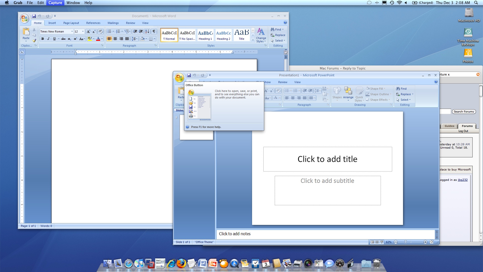Open Macintosh HD desktop icon
Screen dimensions: 483x272
click(x=469, y=15)
